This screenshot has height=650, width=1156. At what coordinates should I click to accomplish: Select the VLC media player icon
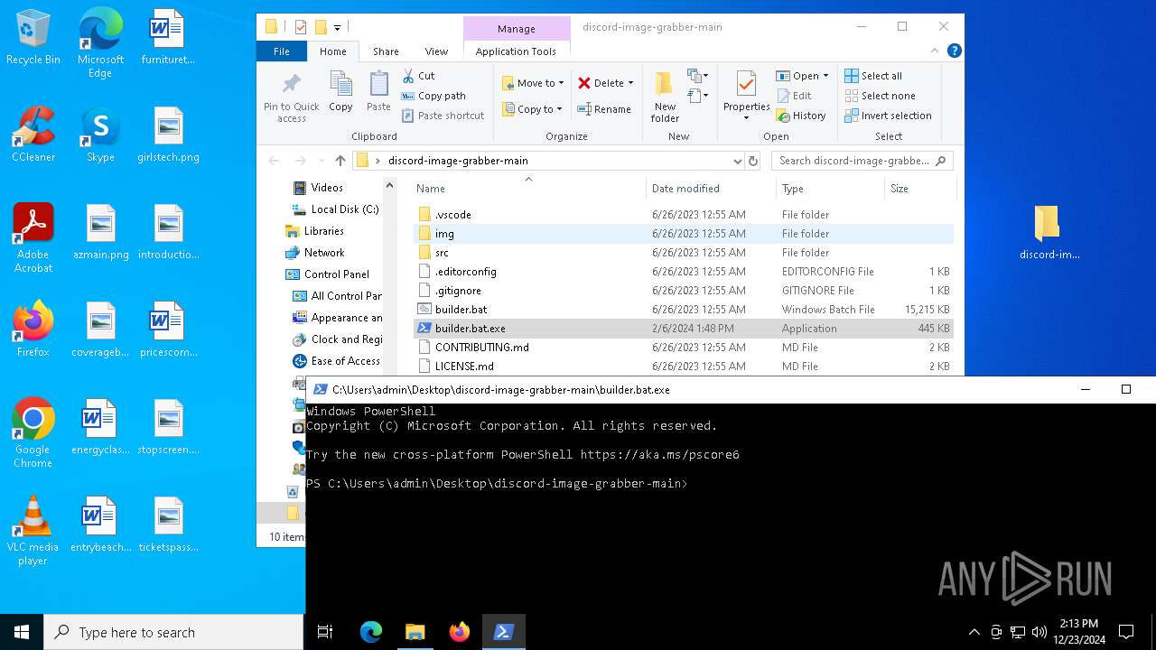(x=33, y=531)
